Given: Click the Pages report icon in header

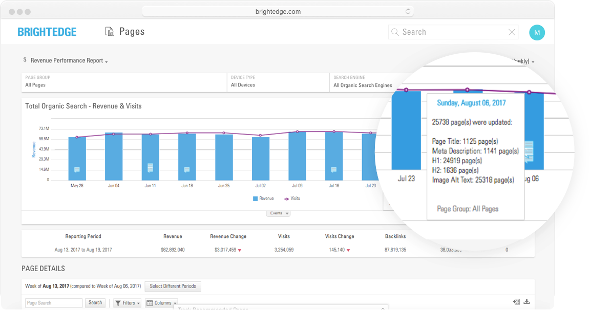Looking at the screenshot, I should (110, 32).
